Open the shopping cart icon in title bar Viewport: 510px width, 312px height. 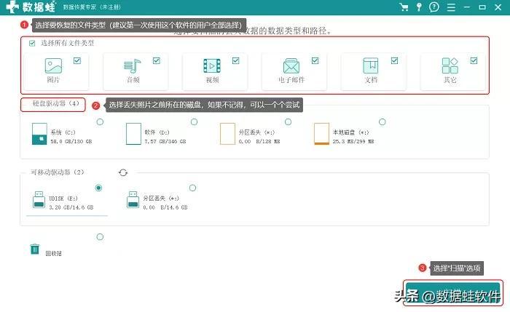(404, 7)
